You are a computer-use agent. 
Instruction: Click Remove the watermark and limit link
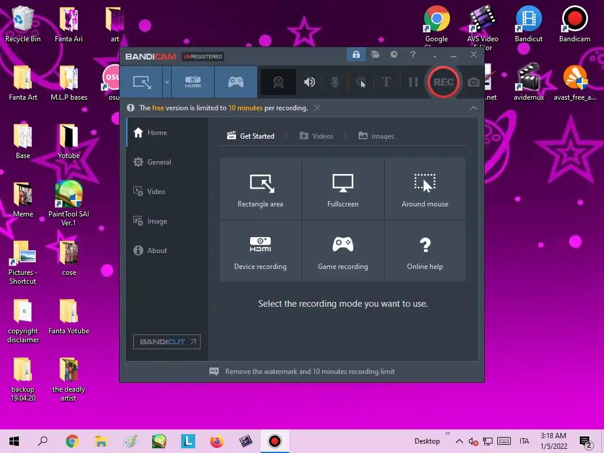pyautogui.click(x=310, y=372)
